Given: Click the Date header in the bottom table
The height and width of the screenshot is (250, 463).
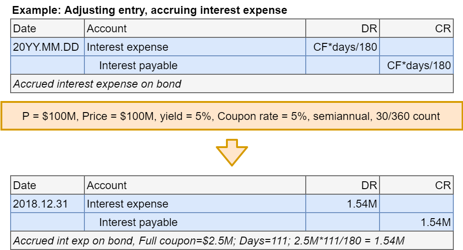Looking at the screenshot, I should (x=25, y=185).
